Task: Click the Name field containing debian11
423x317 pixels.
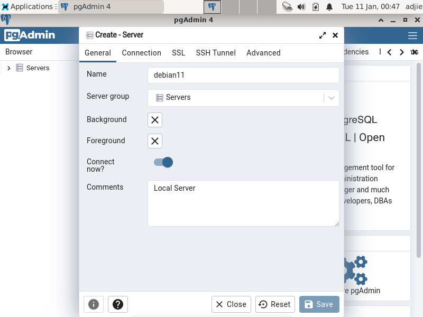Action: click(x=243, y=75)
